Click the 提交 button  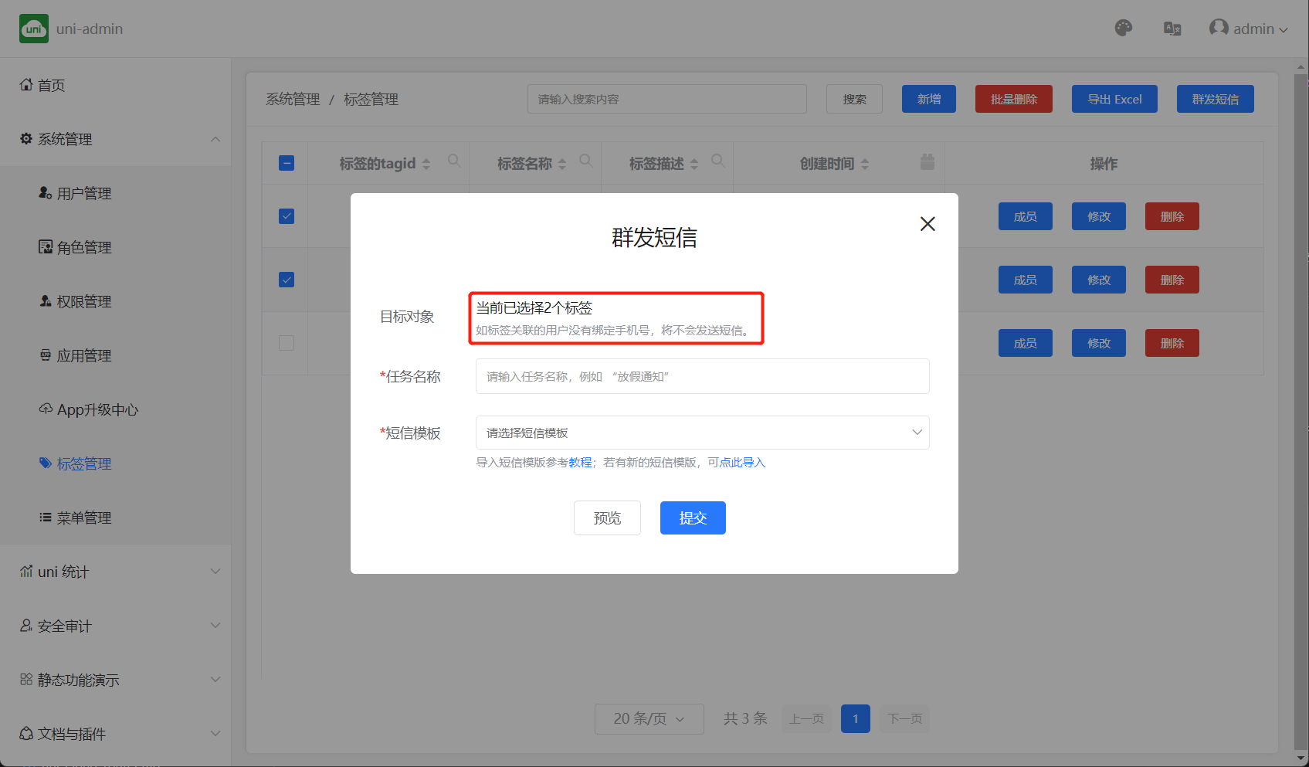pyautogui.click(x=693, y=518)
